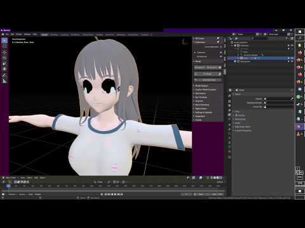
Task: Select the Measure tool
Action: pyautogui.click(x=4, y=81)
